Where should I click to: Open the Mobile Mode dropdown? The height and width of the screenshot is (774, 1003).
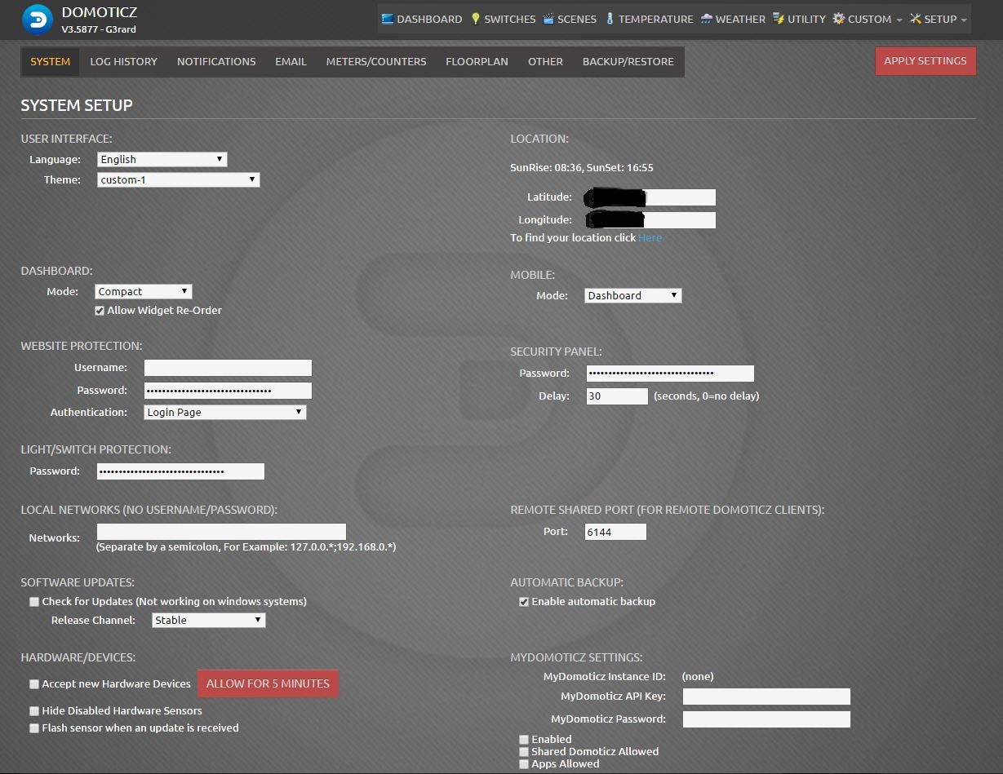click(x=633, y=295)
